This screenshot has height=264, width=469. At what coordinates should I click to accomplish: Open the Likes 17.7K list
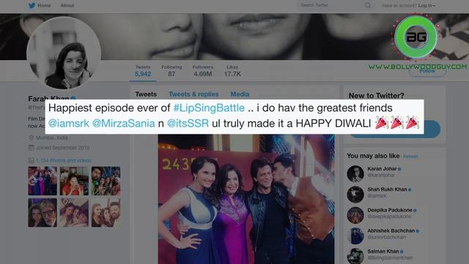coord(232,71)
